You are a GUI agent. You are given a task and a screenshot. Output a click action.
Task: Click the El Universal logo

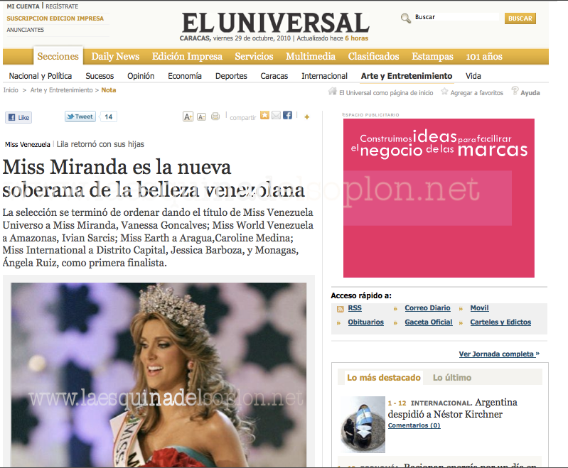tap(275, 23)
